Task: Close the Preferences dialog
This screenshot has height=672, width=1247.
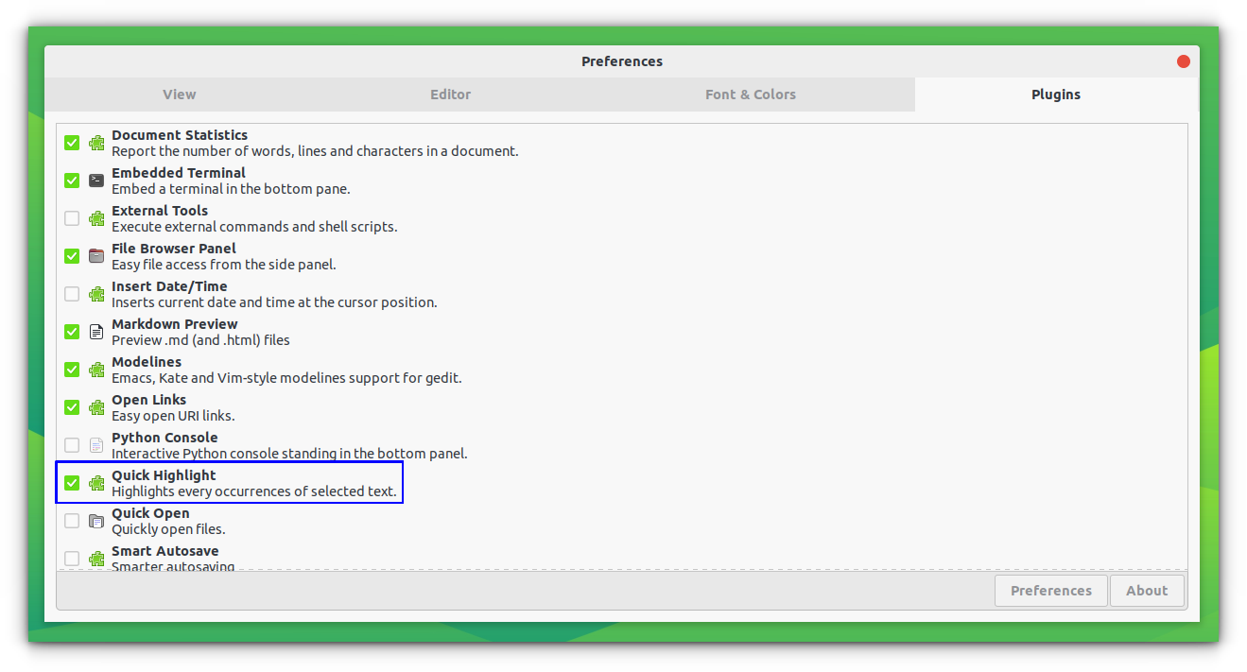Action: 1183,61
